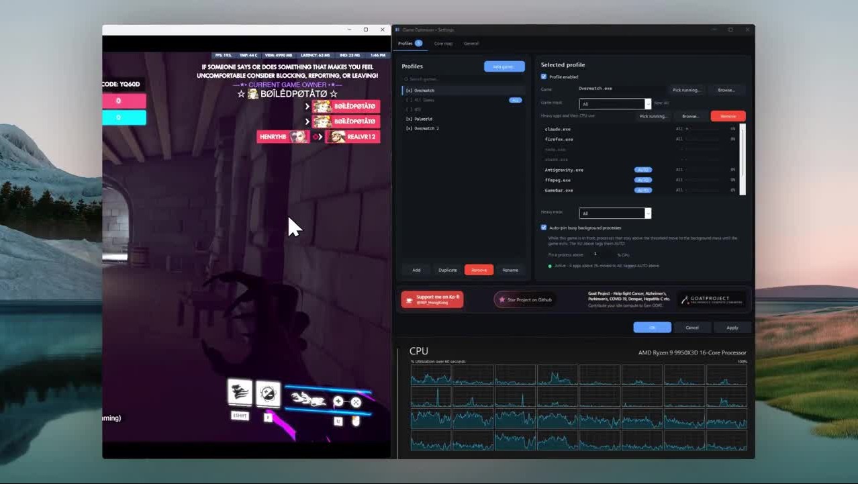Screen dimensions: 858x484
Task: Toggle the [x] marker on Overwatch 2 profile
Action: click(409, 128)
